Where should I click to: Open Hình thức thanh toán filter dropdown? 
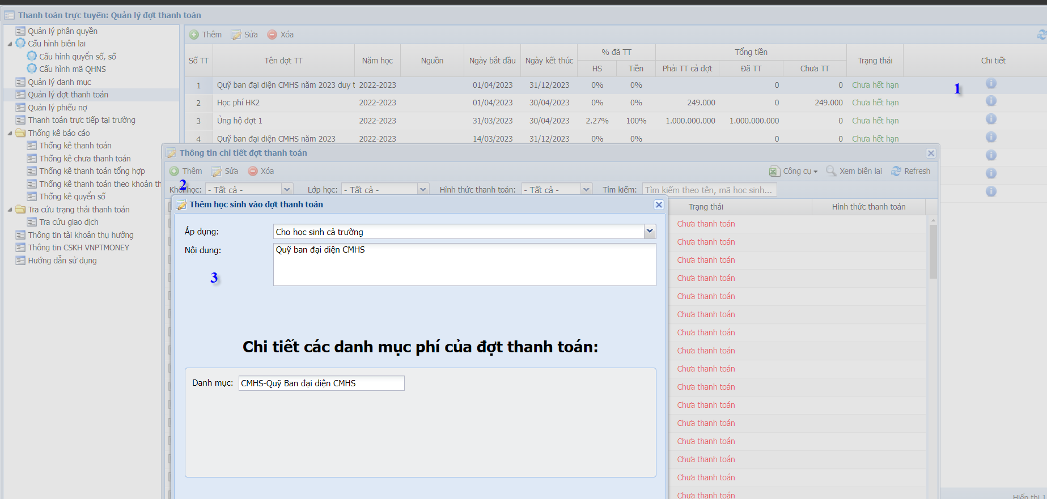(x=586, y=190)
